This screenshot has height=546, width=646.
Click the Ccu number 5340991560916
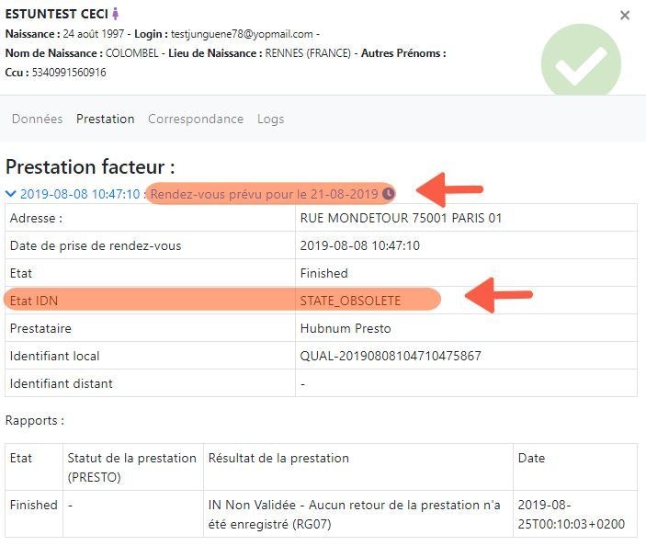[69, 73]
